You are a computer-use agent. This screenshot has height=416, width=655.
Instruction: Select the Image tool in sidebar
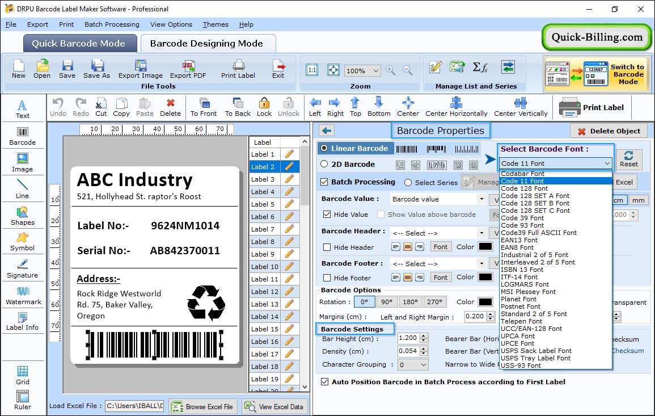click(23, 163)
